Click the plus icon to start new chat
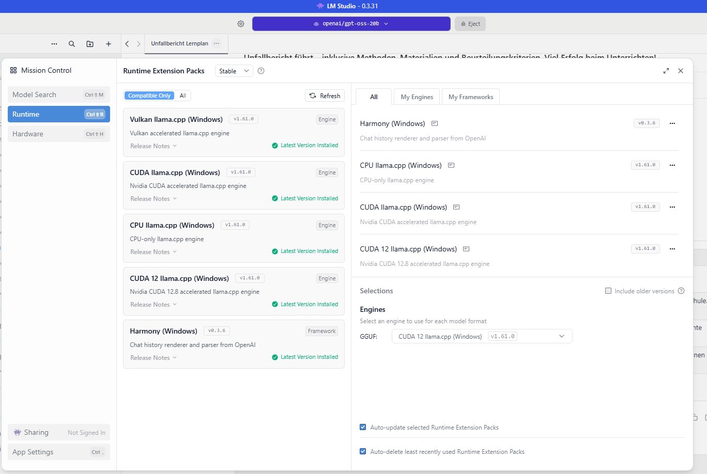Screen dimensions: 707x474 click(x=109, y=44)
